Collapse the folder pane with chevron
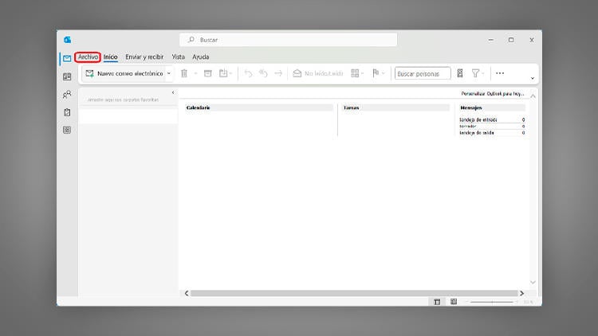The image size is (598, 336). pos(173,92)
